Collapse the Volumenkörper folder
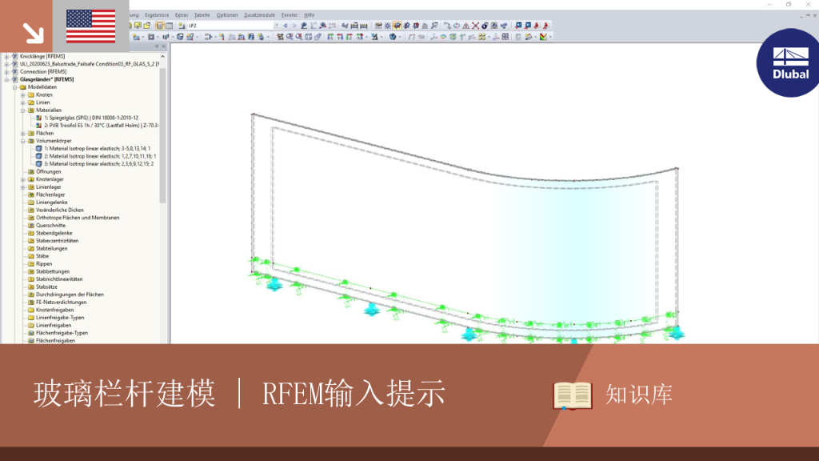This screenshot has width=819, height=461. click(x=23, y=141)
